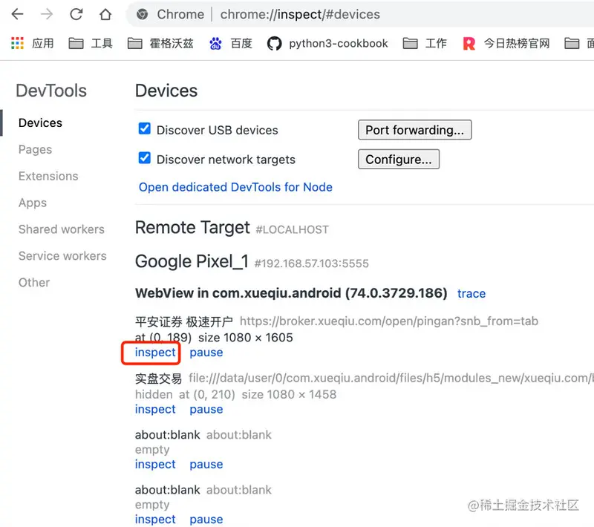The width and height of the screenshot is (594, 527).
Task: Switch to Shared workers in the sidebar
Action: [62, 229]
